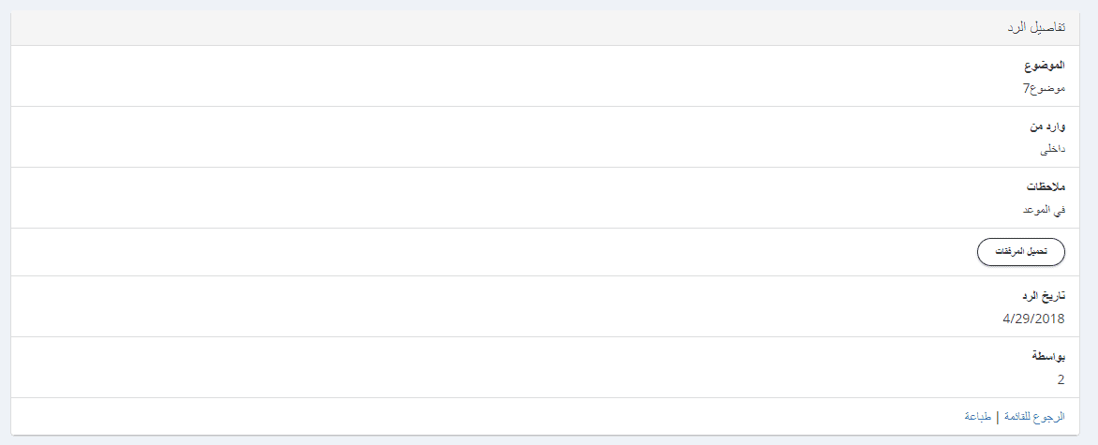Click the gray header bar's empty area
This screenshot has width=1098, height=445.
pyautogui.click(x=468, y=28)
